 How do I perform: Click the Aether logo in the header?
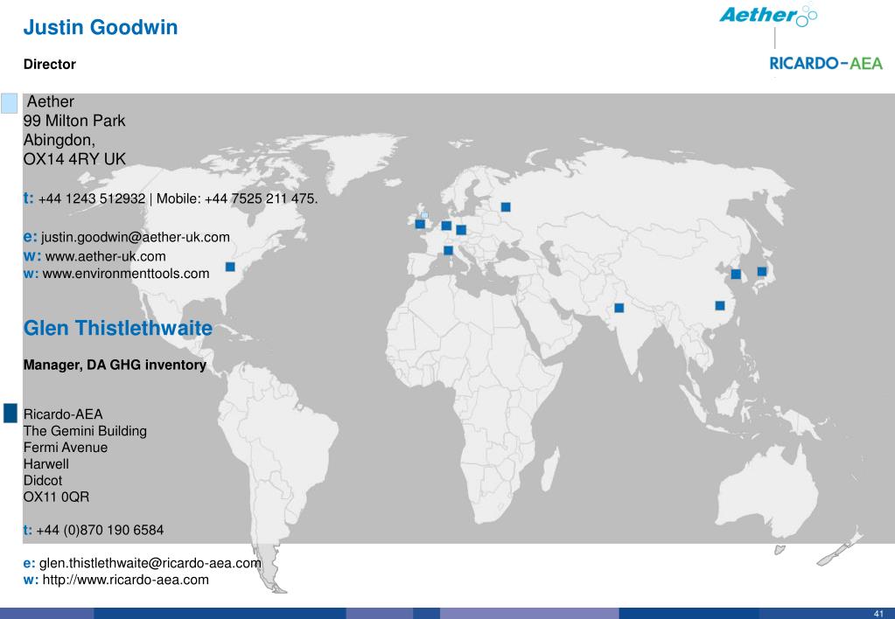click(768, 16)
